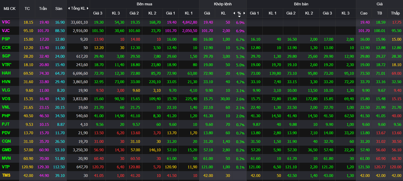Image resolution: width=403 pixels, height=181 pixels.
Task: Click VJC bid volume 2,050,50
Action: [190, 31]
